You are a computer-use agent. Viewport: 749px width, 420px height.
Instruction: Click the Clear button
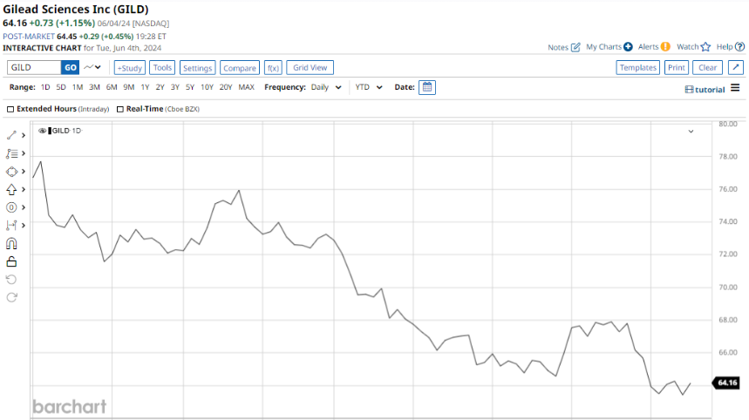coord(707,67)
